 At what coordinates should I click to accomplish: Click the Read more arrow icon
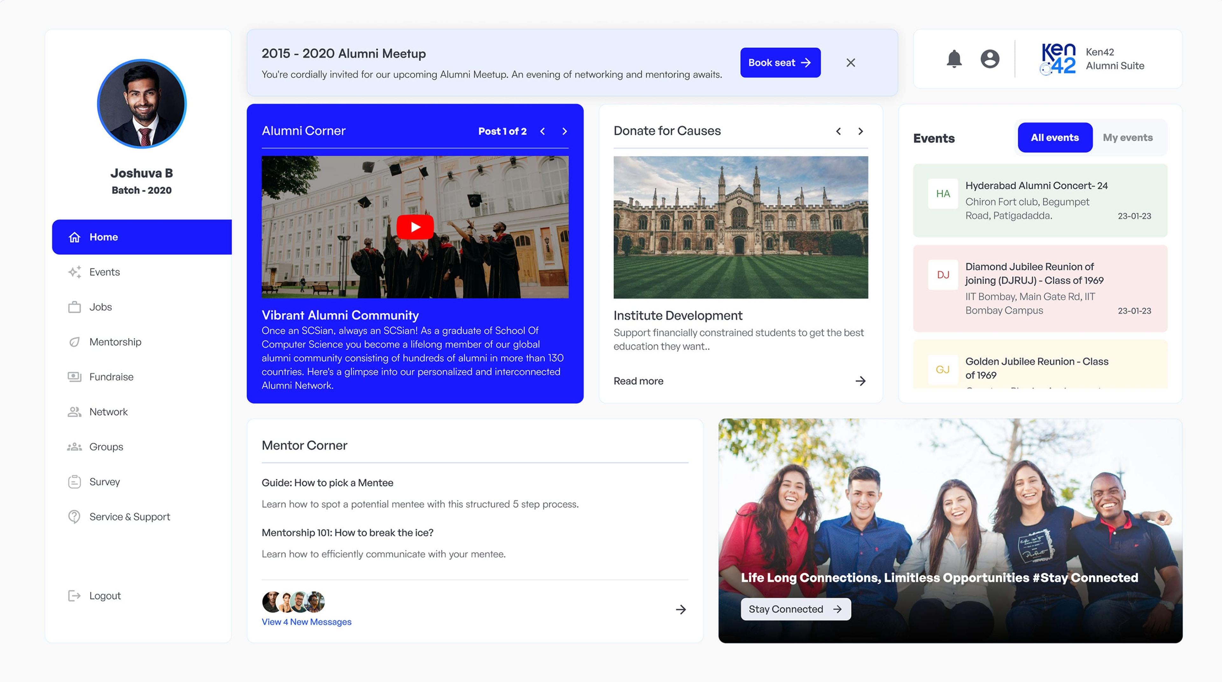860,381
